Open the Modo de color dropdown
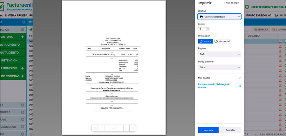The width and height of the screenshot is (286, 136). click(x=219, y=67)
